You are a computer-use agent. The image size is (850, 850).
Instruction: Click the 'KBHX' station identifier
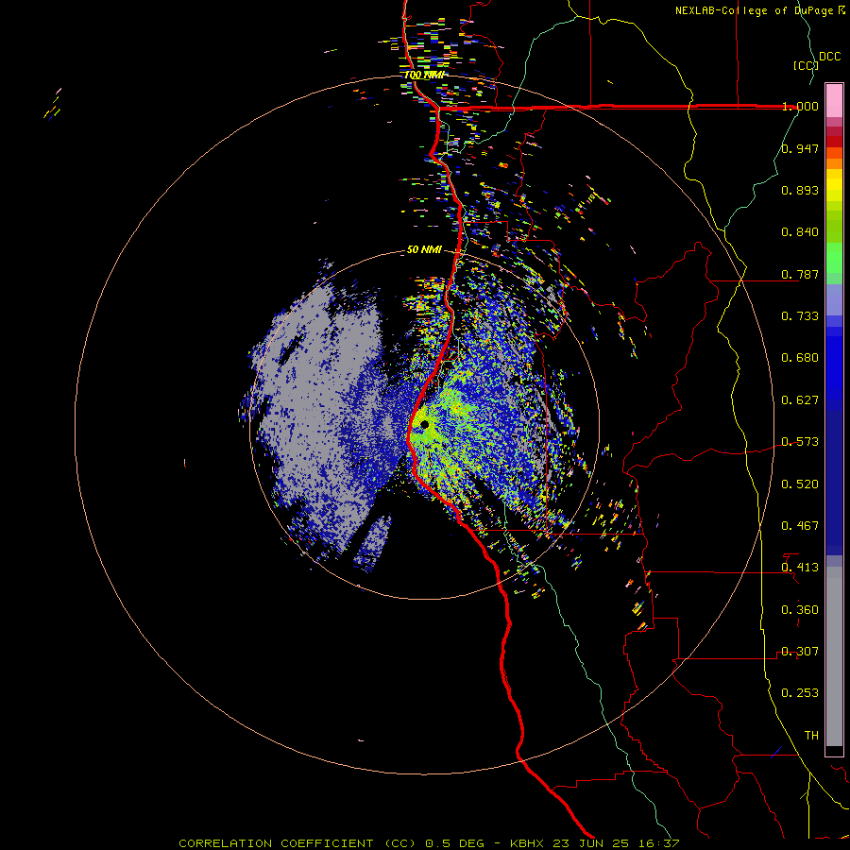click(x=527, y=843)
